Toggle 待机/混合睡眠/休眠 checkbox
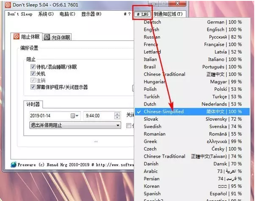This screenshot has width=255, height=201. pyautogui.click(x=33, y=67)
